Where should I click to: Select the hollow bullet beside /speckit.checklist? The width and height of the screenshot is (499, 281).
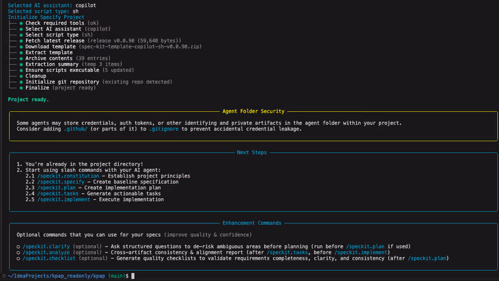[18, 258]
